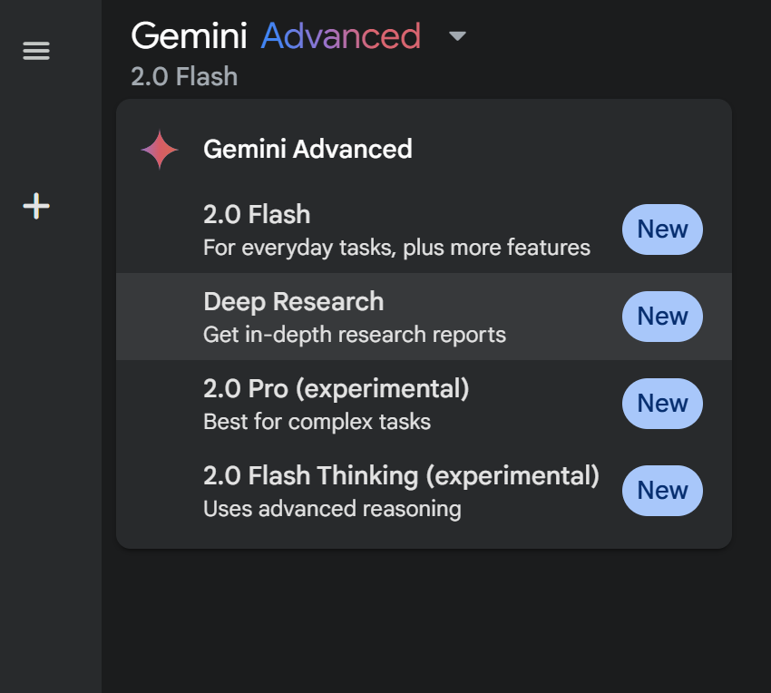Pick 2.0 Flash Thinking (experimental) model

point(401,476)
